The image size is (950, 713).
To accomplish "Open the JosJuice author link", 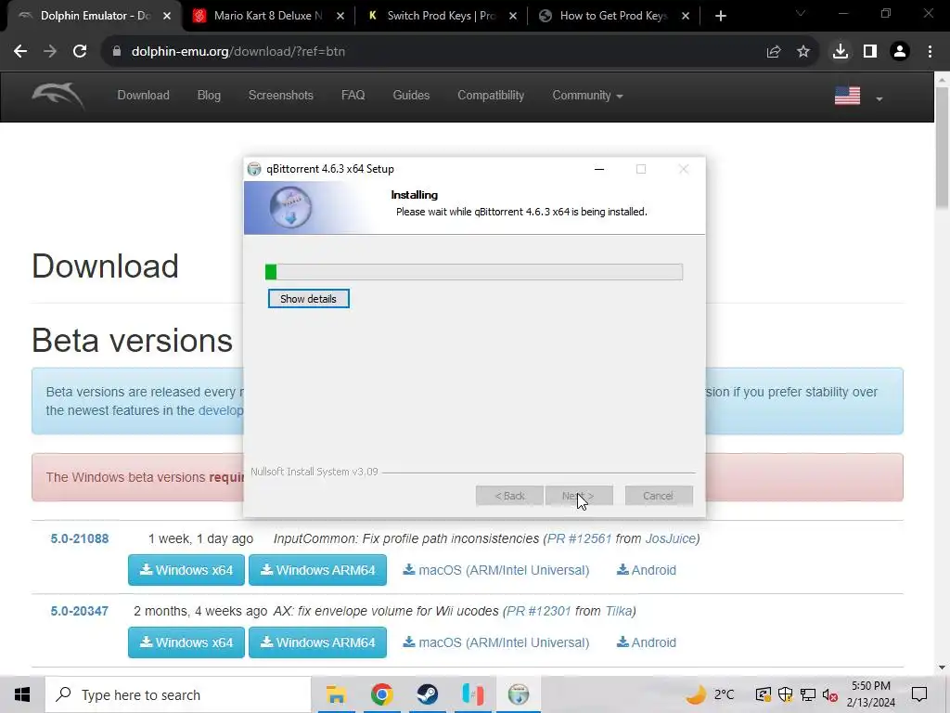I will coord(670,538).
